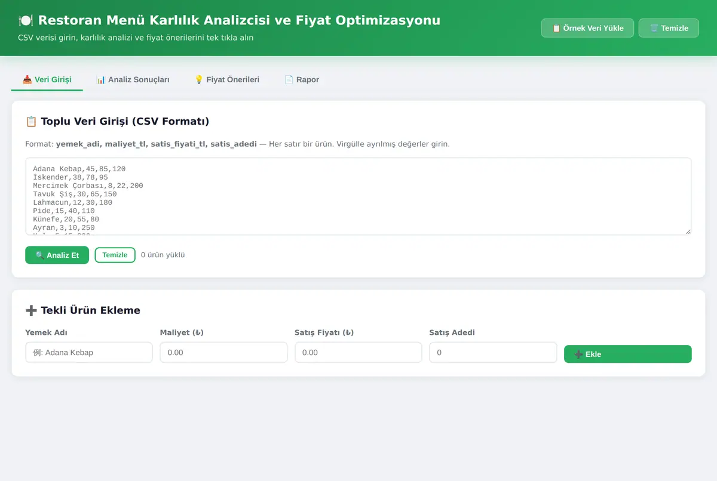Click the 'Pide,15,40,110' line
The height and width of the screenshot is (481, 717).
63,211
